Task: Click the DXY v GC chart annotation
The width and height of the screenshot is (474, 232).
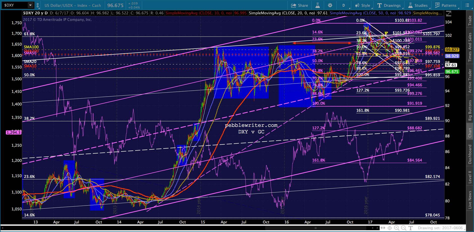Action: point(251,132)
